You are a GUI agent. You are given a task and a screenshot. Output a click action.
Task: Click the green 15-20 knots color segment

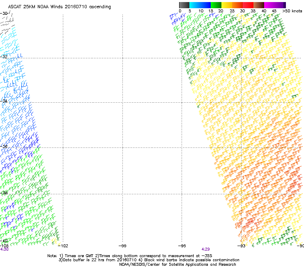point(216,5)
